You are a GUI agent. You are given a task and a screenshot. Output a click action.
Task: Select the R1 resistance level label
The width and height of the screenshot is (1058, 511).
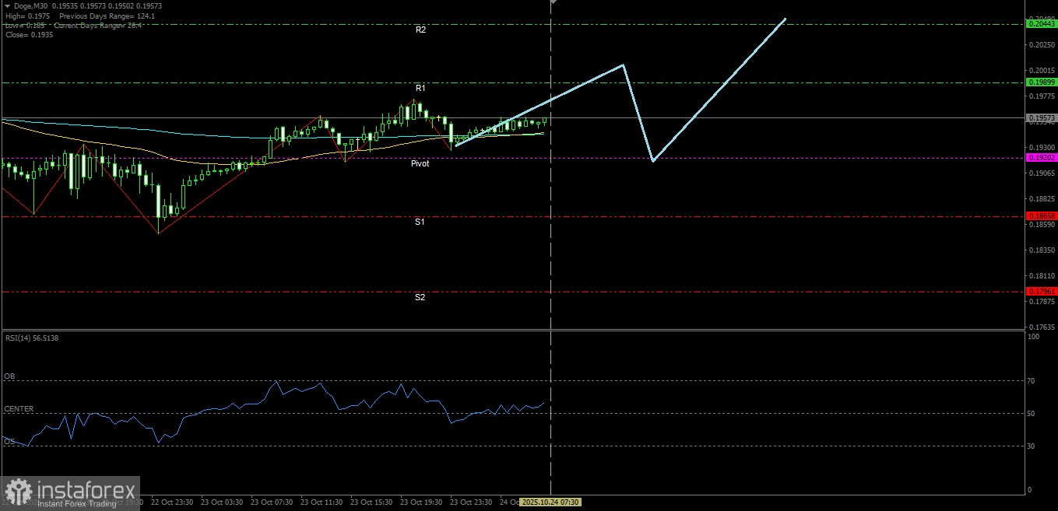[x=420, y=88]
